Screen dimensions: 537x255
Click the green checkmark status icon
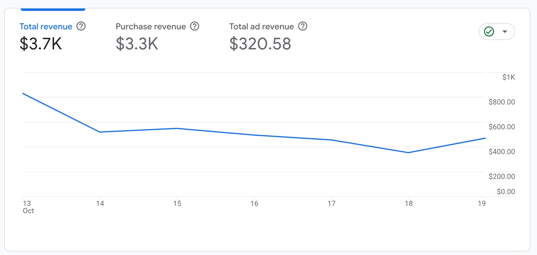pyautogui.click(x=489, y=31)
